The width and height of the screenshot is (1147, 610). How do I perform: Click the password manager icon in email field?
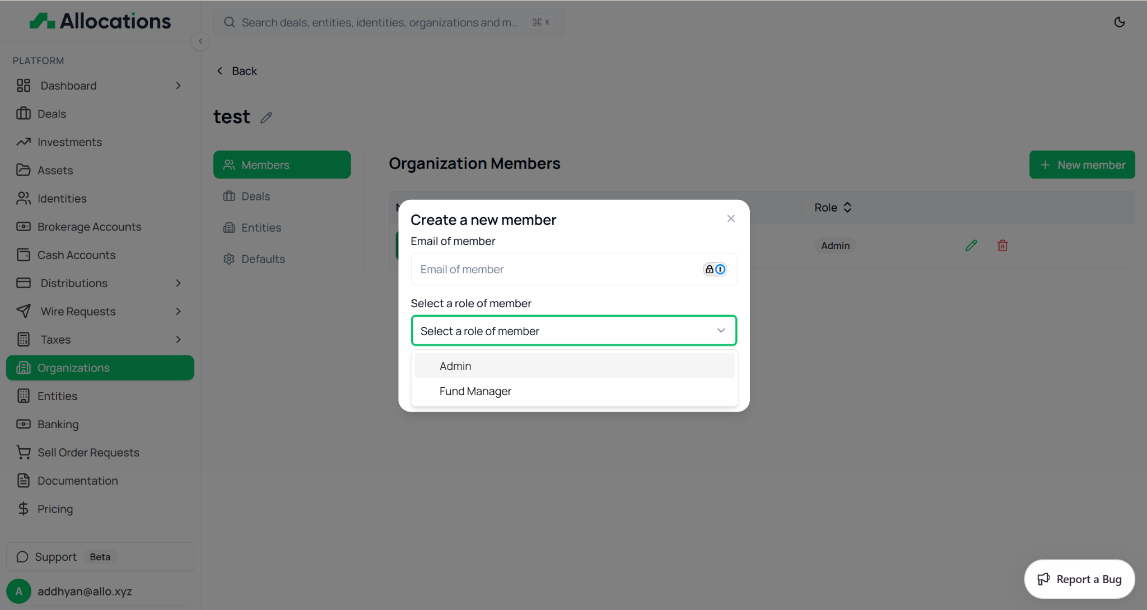(x=715, y=269)
